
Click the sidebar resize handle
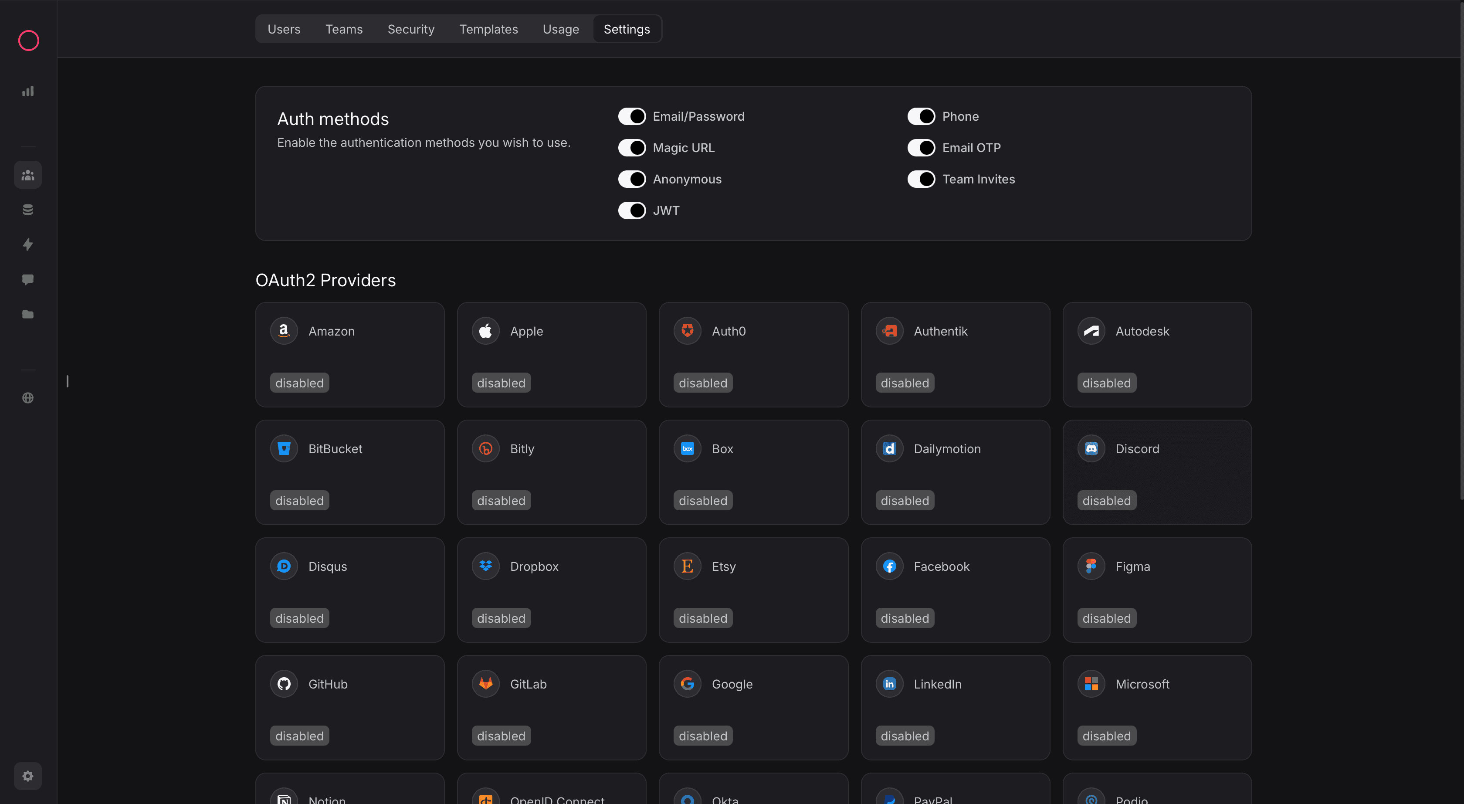[x=68, y=381]
